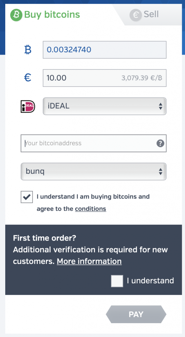Viewport: 185px width, 337px height.
Task: Follow the More information link
Action: [x=89, y=261]
